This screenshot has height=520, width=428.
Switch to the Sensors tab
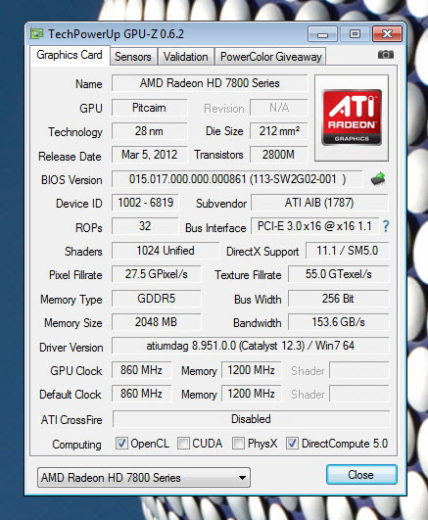[x=133, y=57]
